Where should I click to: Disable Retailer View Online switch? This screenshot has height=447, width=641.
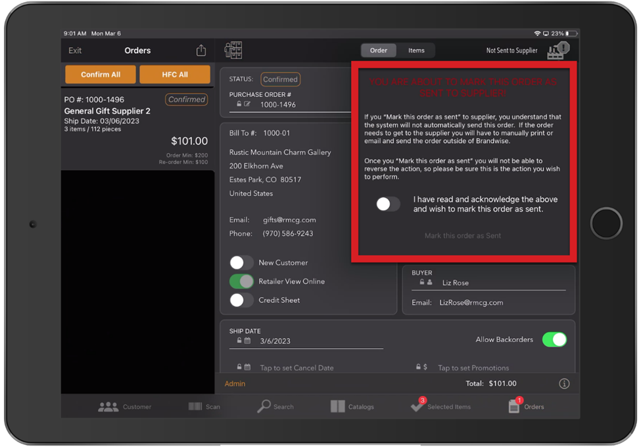pos(241,282)
